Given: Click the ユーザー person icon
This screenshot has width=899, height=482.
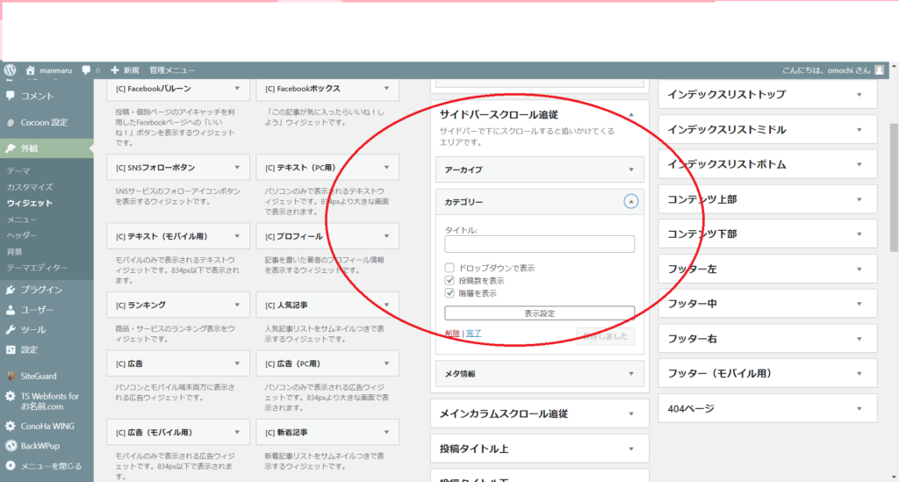Looking at the screenshot, I should click(x=11, y=310).
